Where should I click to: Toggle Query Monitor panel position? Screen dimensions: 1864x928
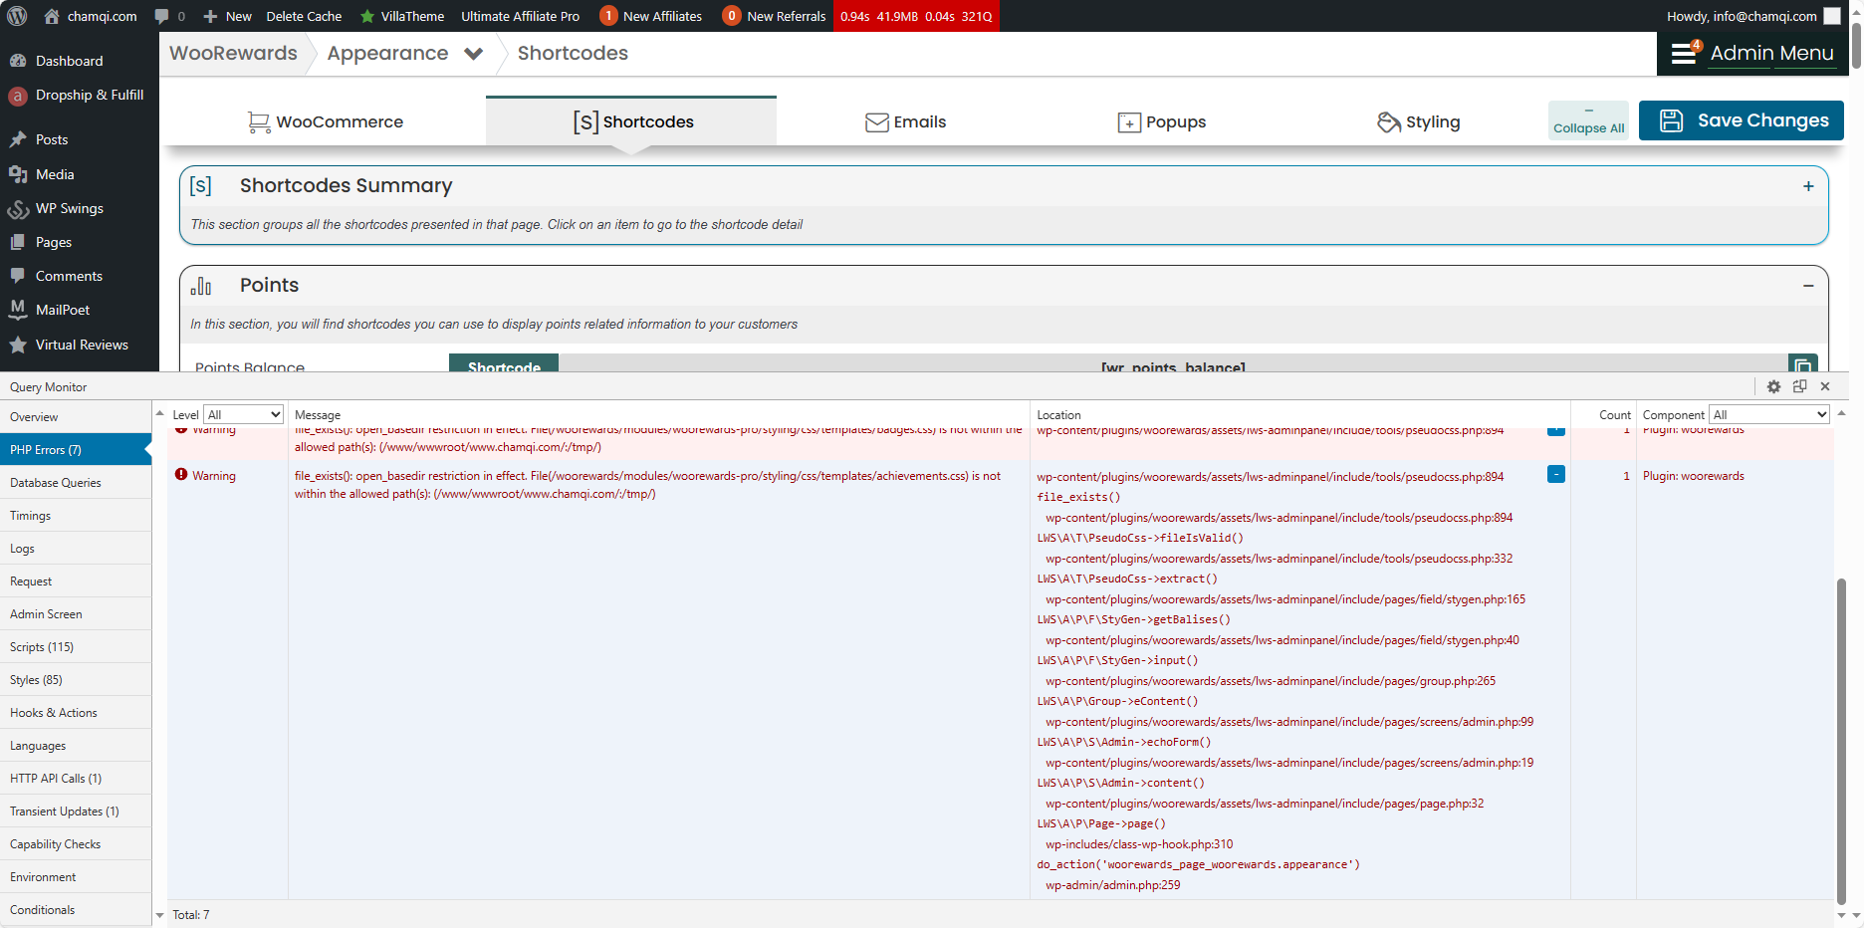coord(1799,386)
